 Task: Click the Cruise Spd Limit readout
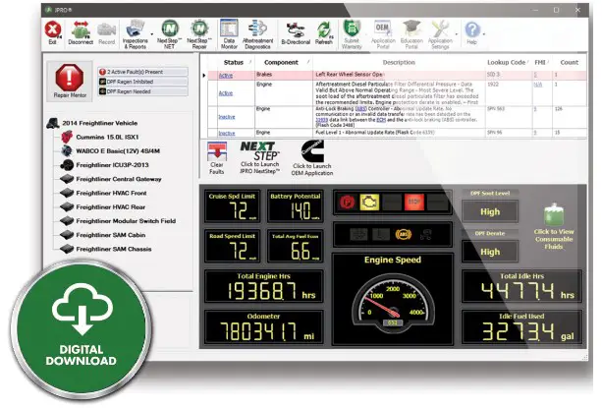pyautogui.click(x=233, y=206)
